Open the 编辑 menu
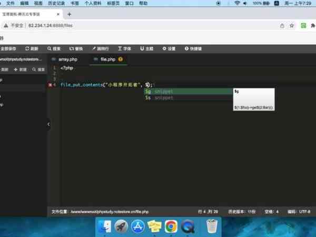316x237 pixels. point(24,3)
